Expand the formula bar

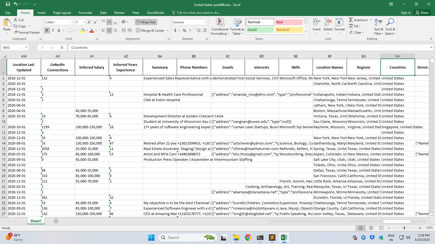coord(431,47)
